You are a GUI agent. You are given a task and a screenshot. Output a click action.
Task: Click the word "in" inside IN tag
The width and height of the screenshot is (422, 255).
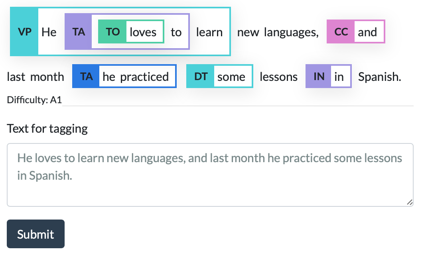click(339, 76)
